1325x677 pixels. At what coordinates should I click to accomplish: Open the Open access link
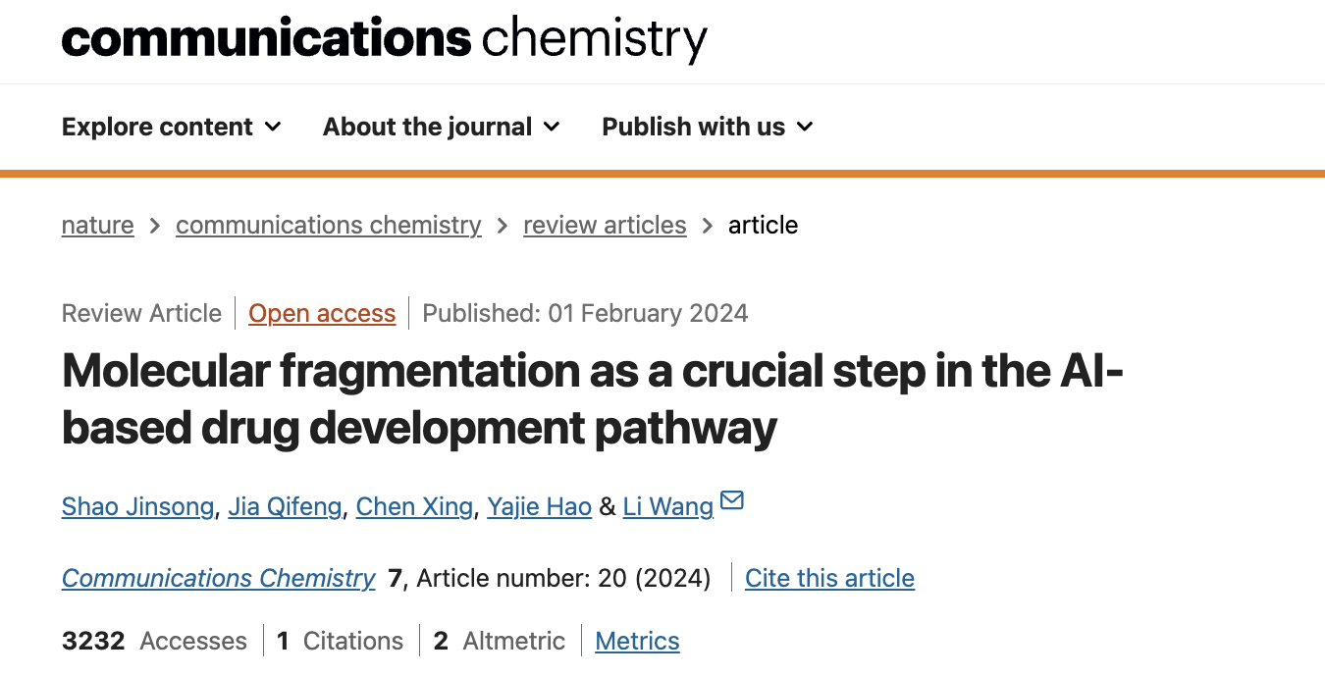(x=322, y=313)
